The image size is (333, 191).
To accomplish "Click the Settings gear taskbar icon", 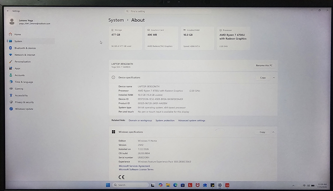I will [x=220, y=185].
